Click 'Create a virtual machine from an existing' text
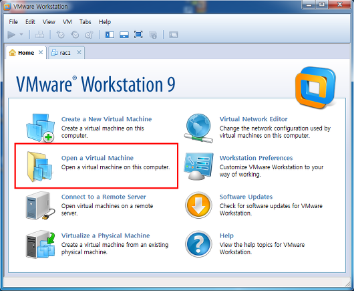 click(115, 245)
